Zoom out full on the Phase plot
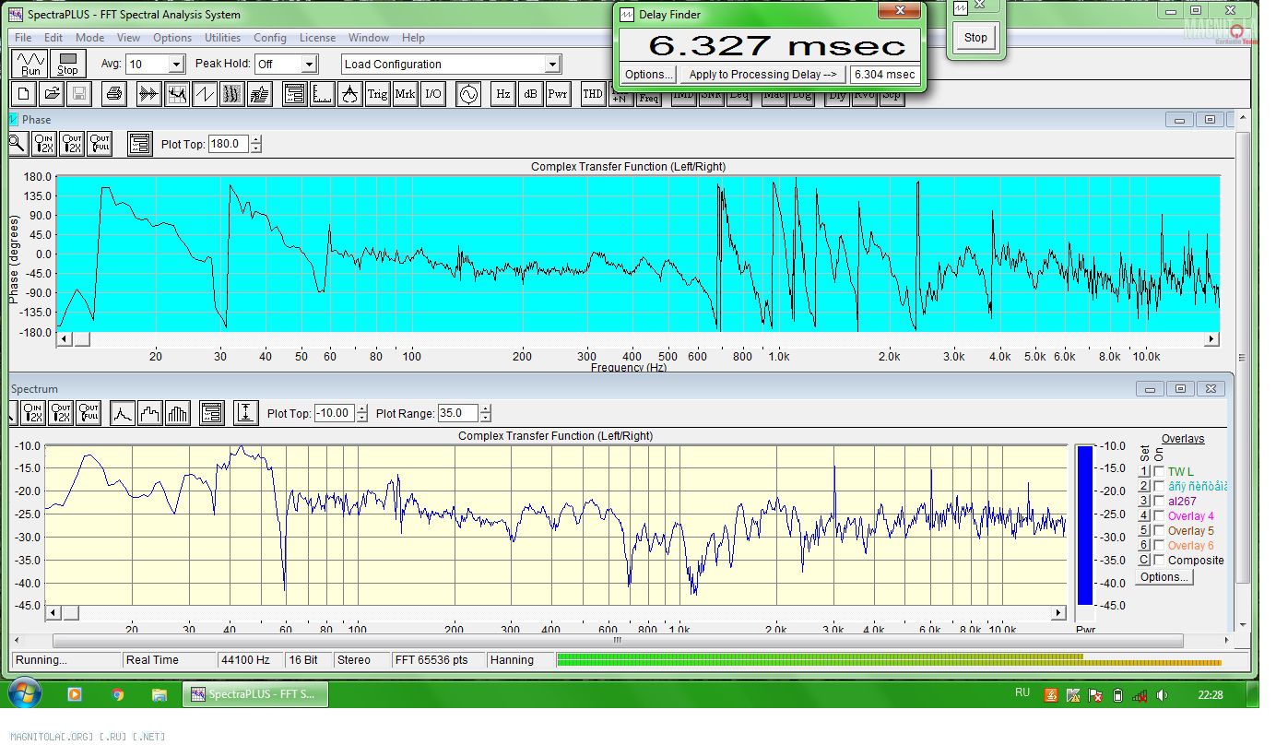The height and width of the screenshot is (745, 1276). coord(100,143)
